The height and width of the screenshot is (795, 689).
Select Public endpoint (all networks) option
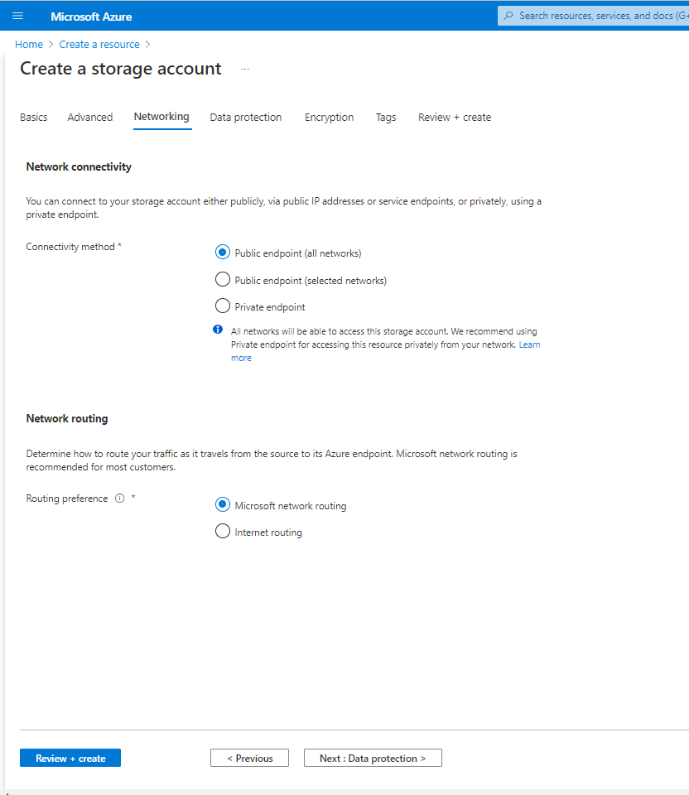222,253
